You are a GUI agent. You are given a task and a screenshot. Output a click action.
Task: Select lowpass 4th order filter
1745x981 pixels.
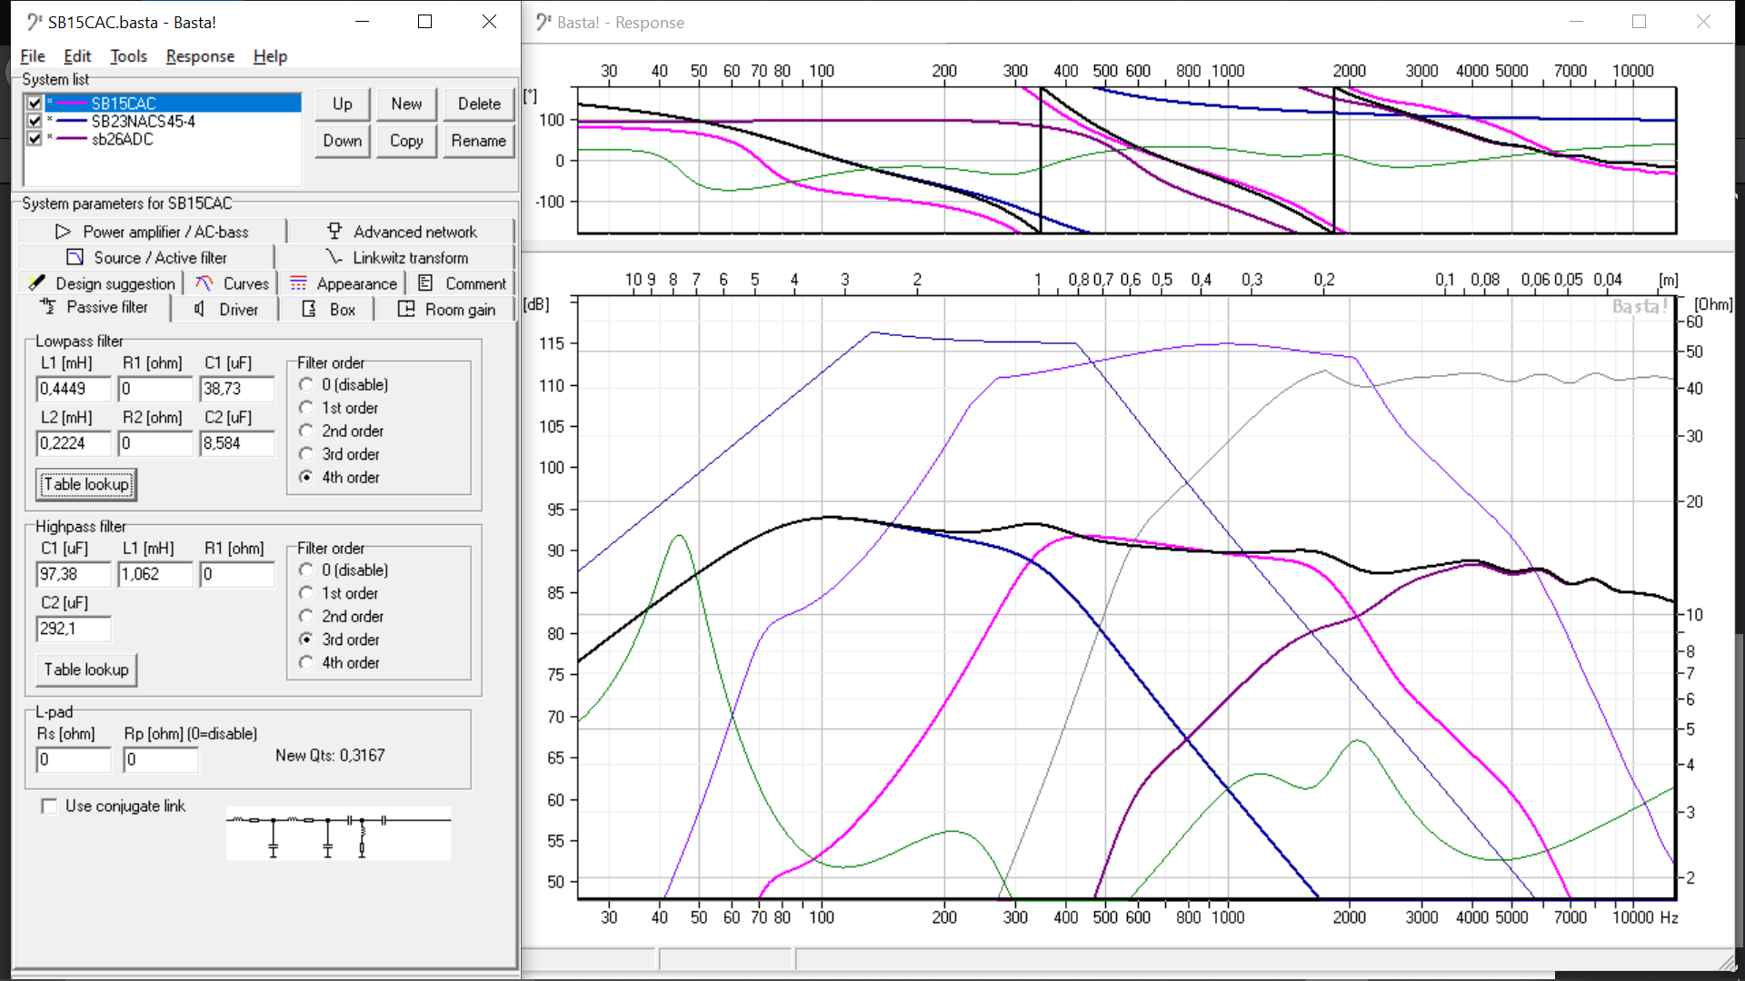pyautogui.click(x=306, y=478)
